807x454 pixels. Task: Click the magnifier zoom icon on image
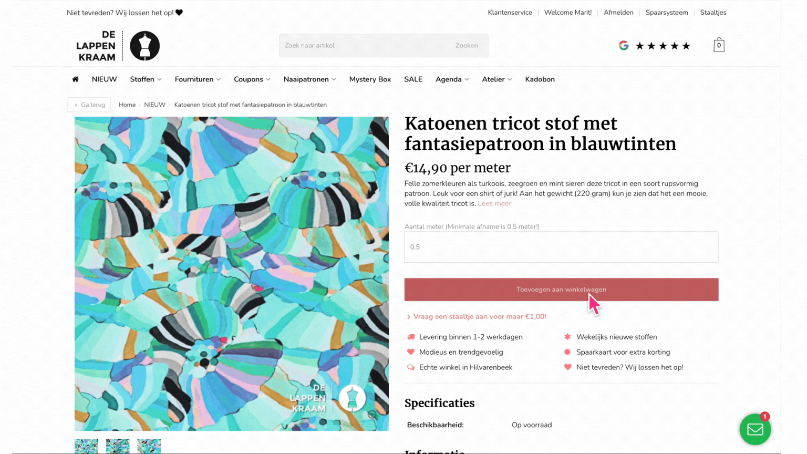tap(373, 415)
